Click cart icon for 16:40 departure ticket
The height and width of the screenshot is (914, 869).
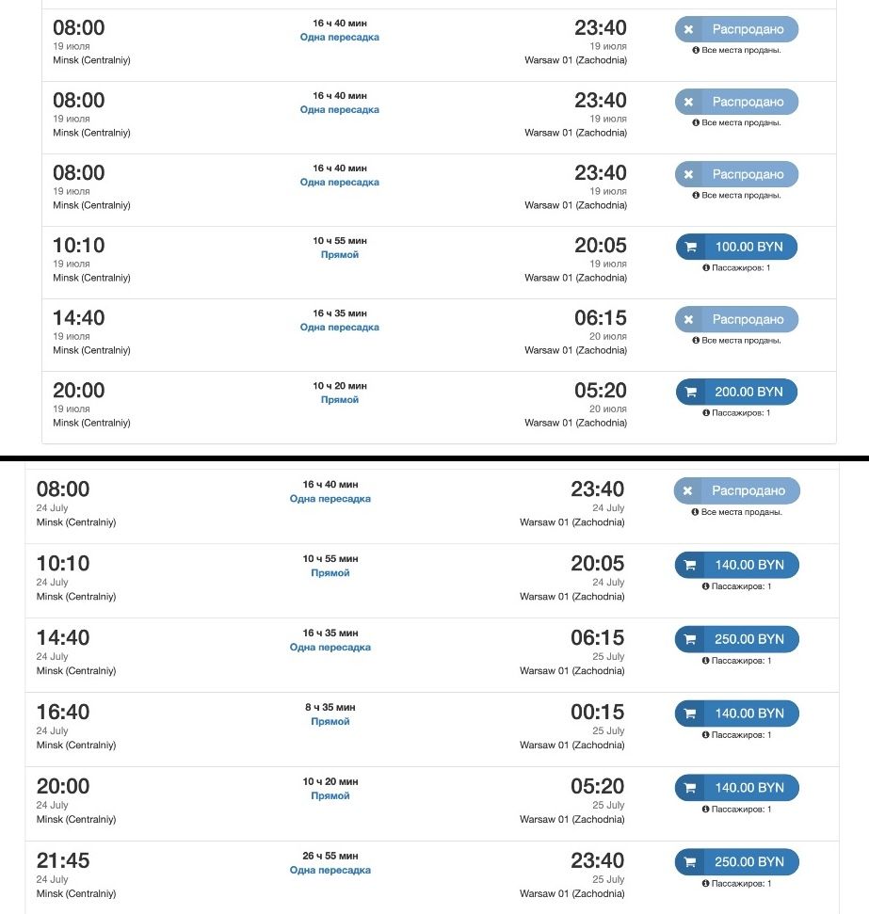click(x=690, y=714)
